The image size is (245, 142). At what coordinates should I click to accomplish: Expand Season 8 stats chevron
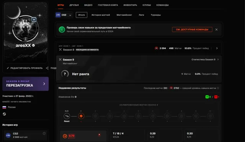pyautogui.click(x=217, y=48)
